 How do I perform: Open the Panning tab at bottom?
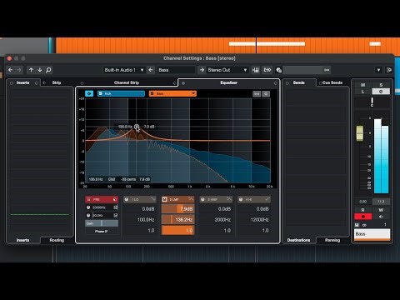tap(332, 240)
